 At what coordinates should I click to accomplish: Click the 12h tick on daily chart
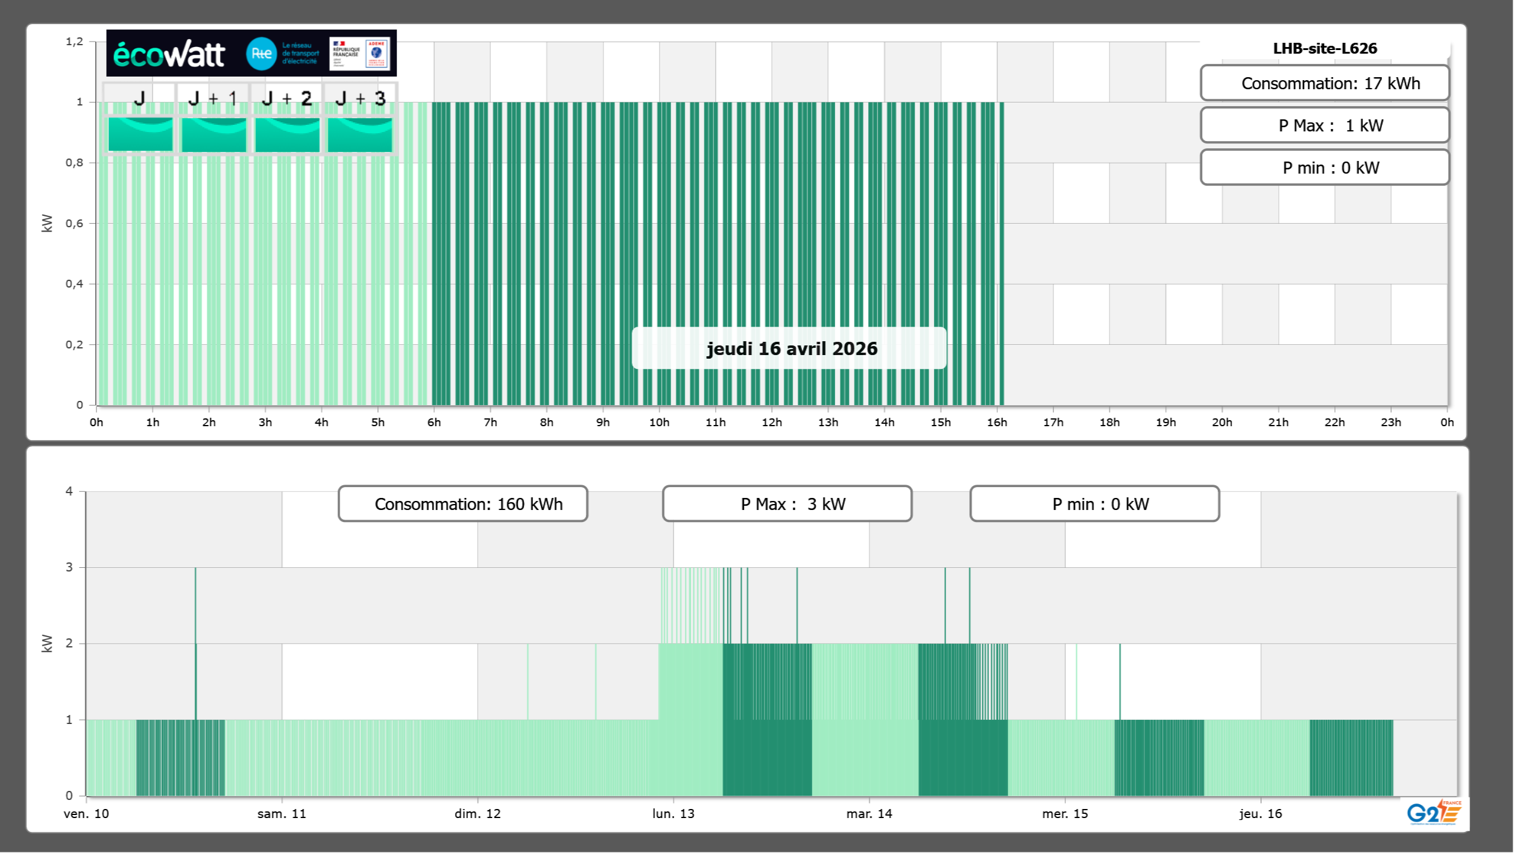tap(771, 423)
